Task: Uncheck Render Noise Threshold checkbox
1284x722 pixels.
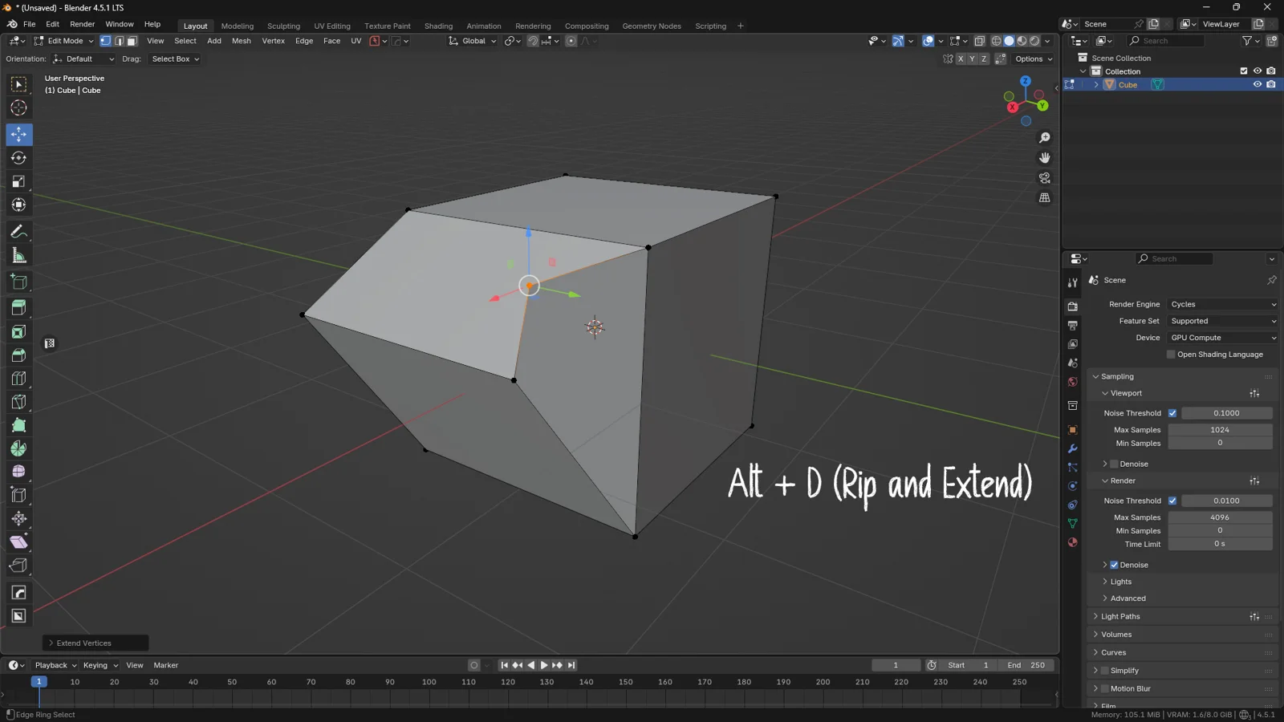Action: click(1172, 501)
